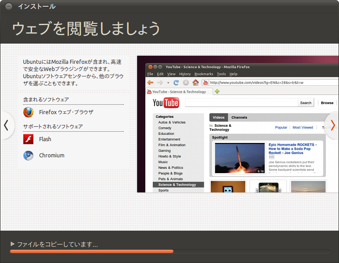
Task: Open Epic Homemade ROCKETS video title link
Action: [292, 149]
